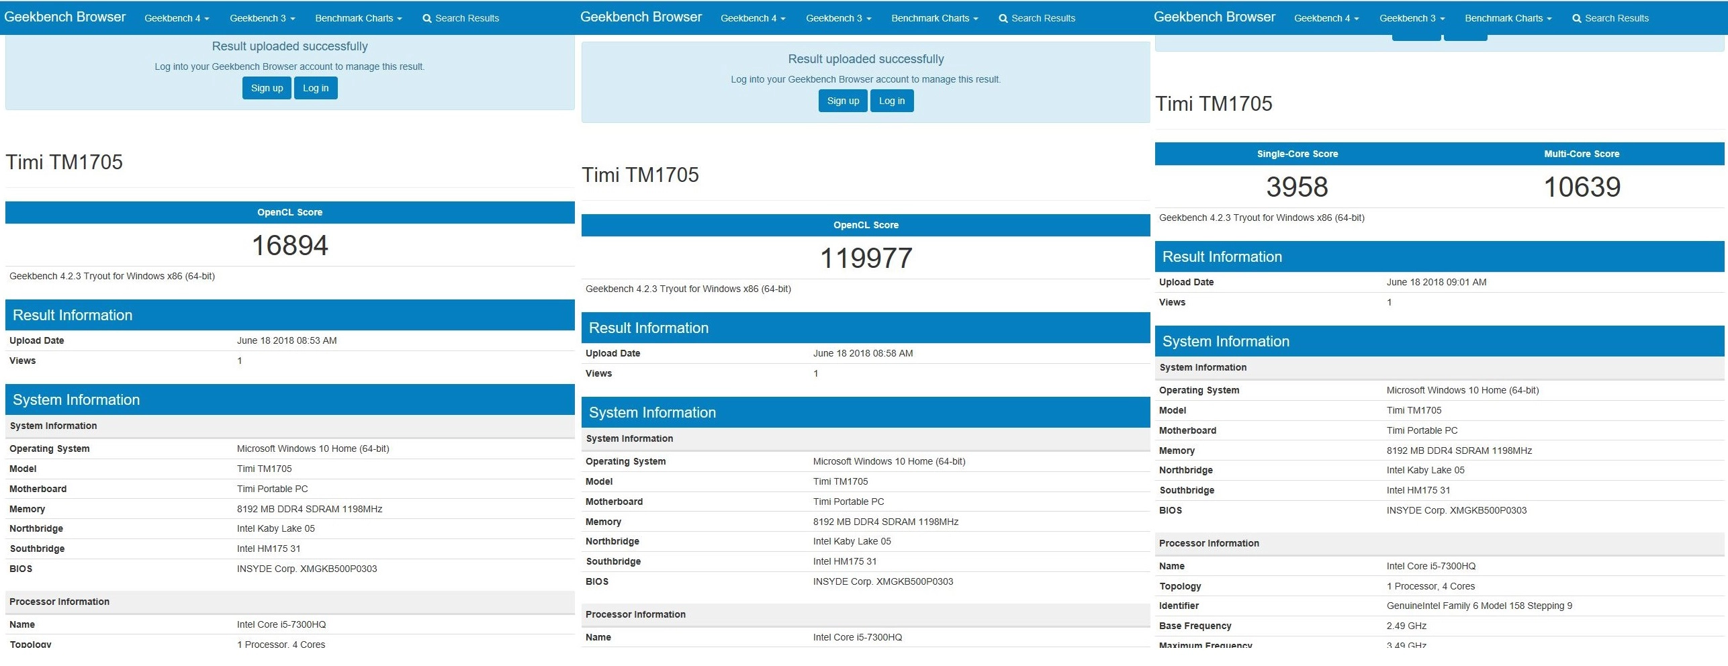Viewport: 1728px width, 666px height.
Task: Open Geekbench 4 menu on the 16894 score page
Action: pos(177,18)
